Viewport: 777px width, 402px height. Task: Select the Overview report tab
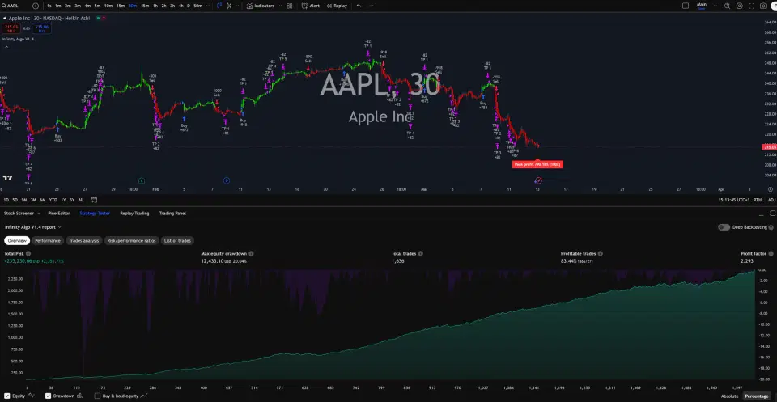(x=17, y=240)
